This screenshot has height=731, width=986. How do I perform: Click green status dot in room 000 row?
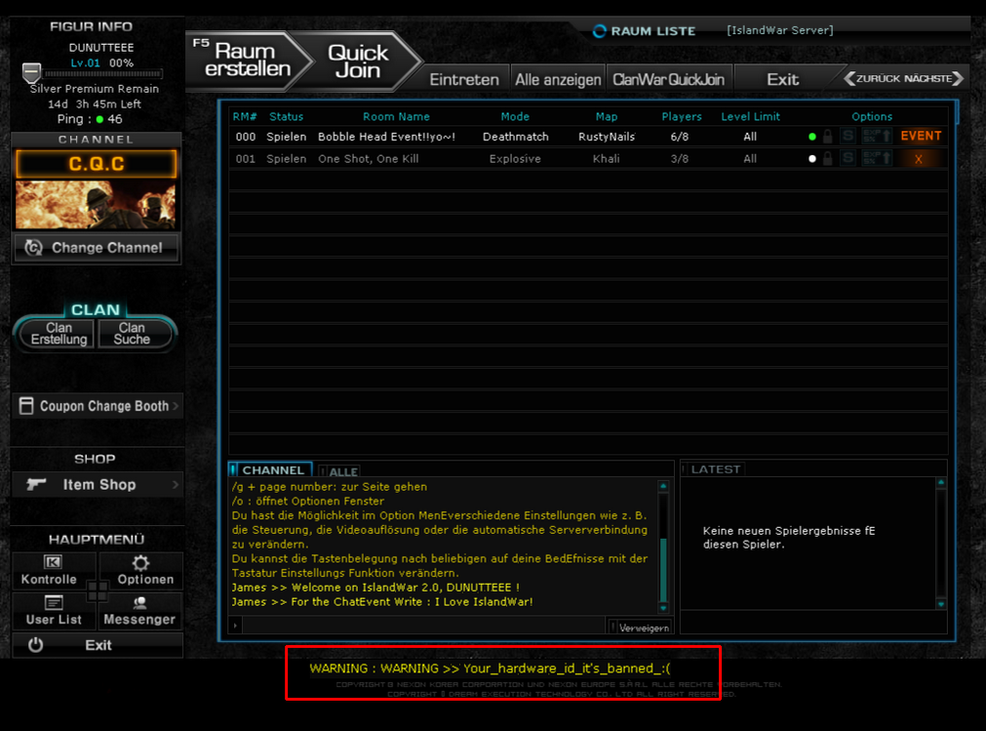(811, 137)
